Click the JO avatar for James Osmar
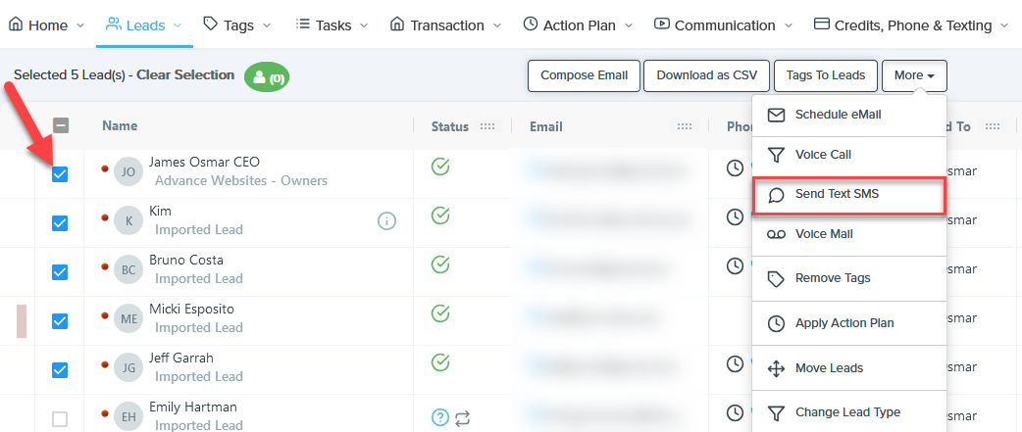Screen dimensions: 1022x432 128,171
